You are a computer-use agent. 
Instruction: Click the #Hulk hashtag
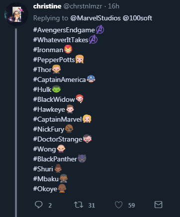pyautogui.click(x=42, y=90)
